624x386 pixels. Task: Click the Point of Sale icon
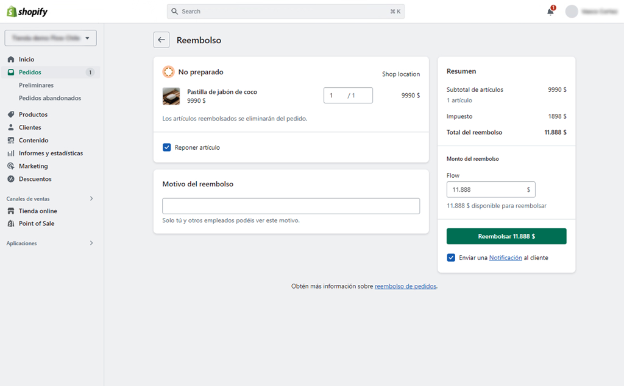(11, 224)
